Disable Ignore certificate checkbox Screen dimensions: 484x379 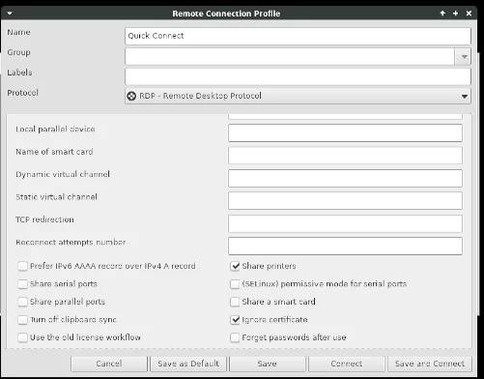click(235, 320)
